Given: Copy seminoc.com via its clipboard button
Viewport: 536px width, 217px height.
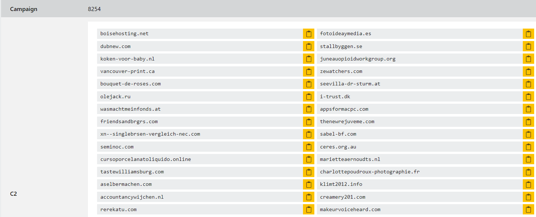Looking at the screenshot, I should tap(308, 147).
